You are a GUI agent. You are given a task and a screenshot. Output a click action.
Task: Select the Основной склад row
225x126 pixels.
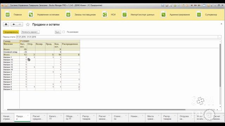click(x=41, y=52)
